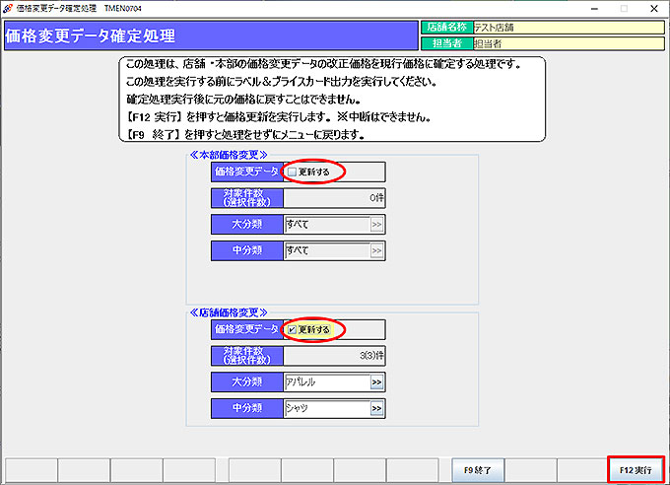Click the 大分類 field showing アパレル
Image resolution: width=670 pixels, height=485 pixels.
click(327, 382)
